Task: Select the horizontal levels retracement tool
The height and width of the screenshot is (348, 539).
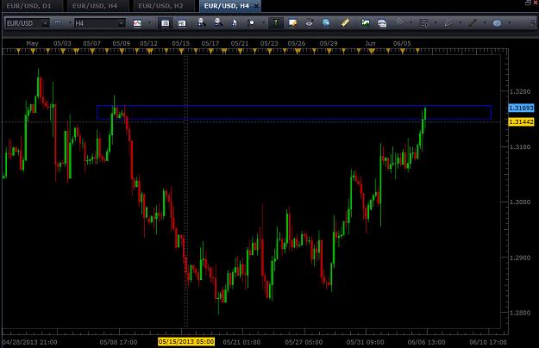Action: (423, 23)
